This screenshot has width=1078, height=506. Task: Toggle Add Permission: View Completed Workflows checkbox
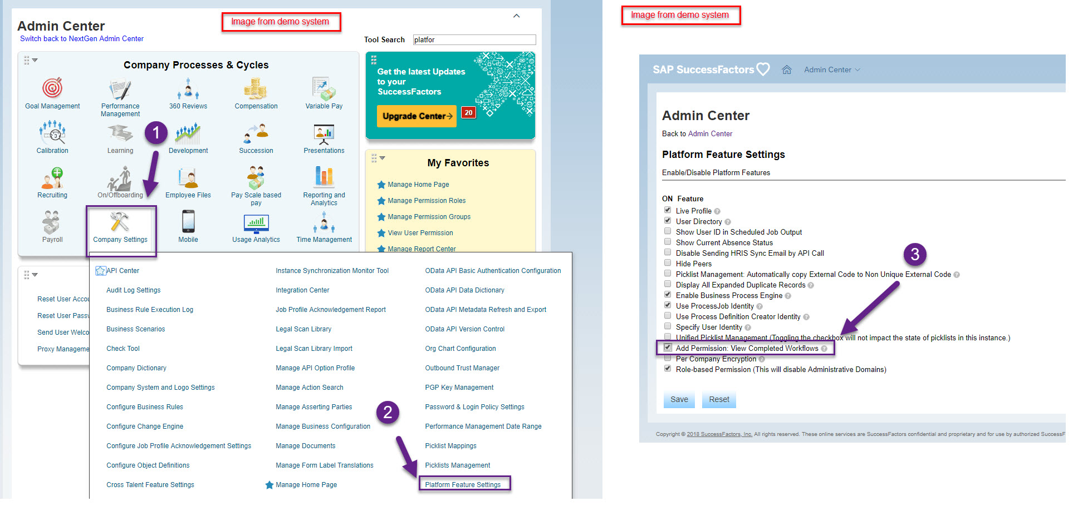668,348
